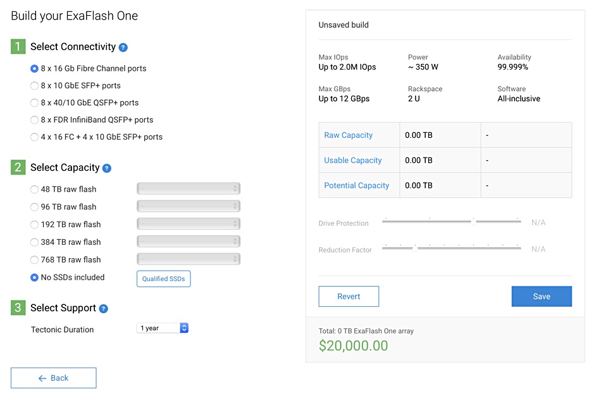Open dropdown beside 48 TB raw flash
This screenshot has width=601, height=396.
(189, 189)
